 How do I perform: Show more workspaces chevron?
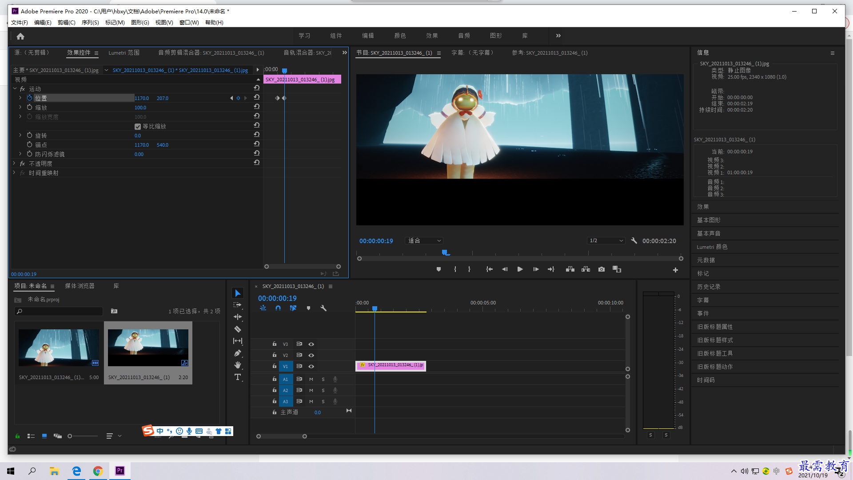(558, 36)
